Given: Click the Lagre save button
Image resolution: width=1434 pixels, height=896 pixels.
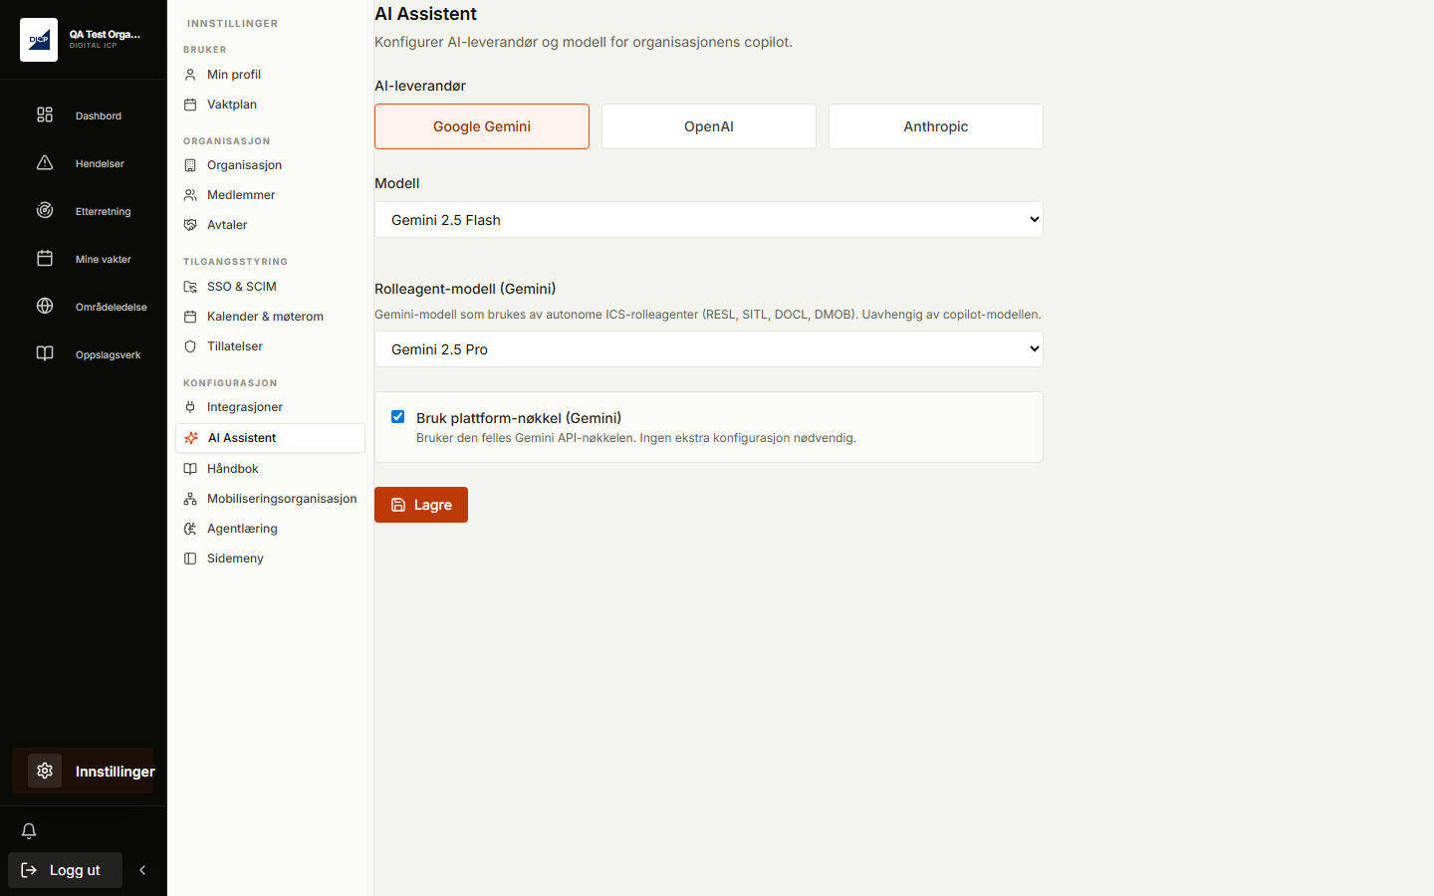Looking at the screenshot, I should click(x=421, y=505).
